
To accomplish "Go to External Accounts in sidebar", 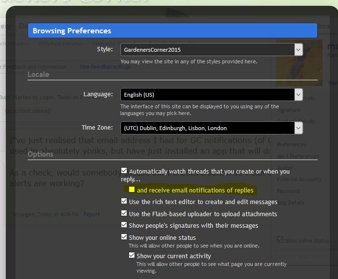I will pos(298,179).
